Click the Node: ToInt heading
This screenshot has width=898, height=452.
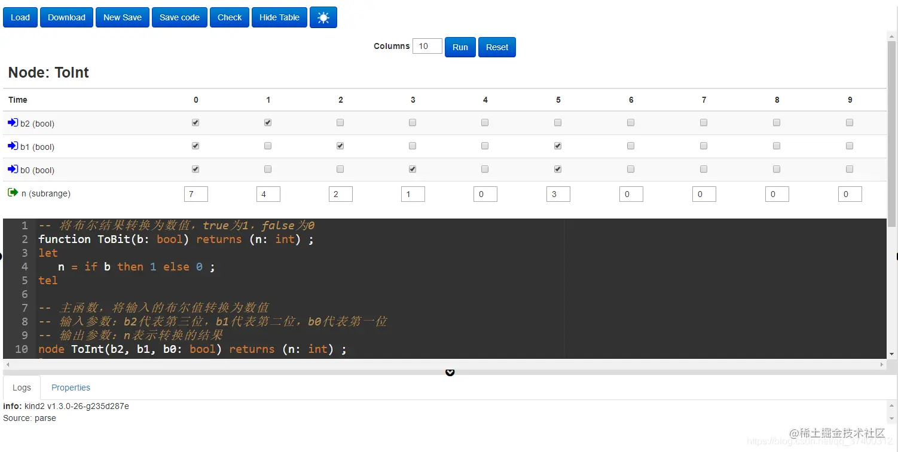tap(48, 73)
